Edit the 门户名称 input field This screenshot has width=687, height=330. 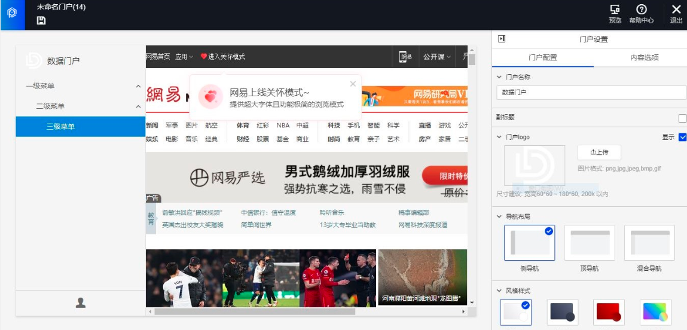point(591,93)
